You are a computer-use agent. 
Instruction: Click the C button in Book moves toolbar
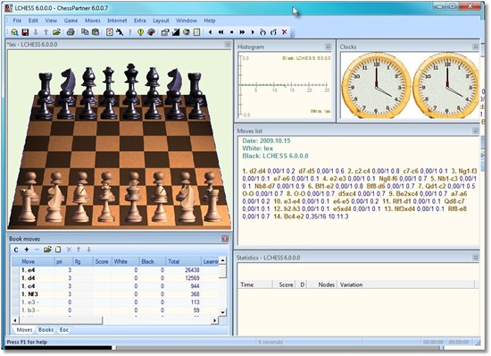coord(16,250)
